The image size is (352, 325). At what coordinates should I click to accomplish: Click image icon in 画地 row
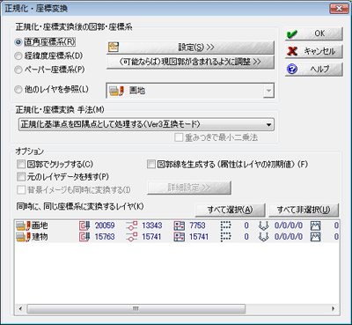316,225
